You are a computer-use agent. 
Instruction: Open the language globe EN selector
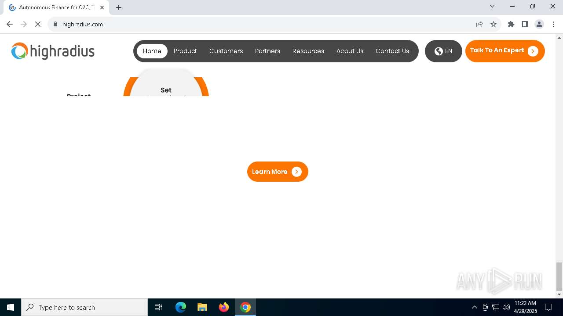tap(443, 51)
